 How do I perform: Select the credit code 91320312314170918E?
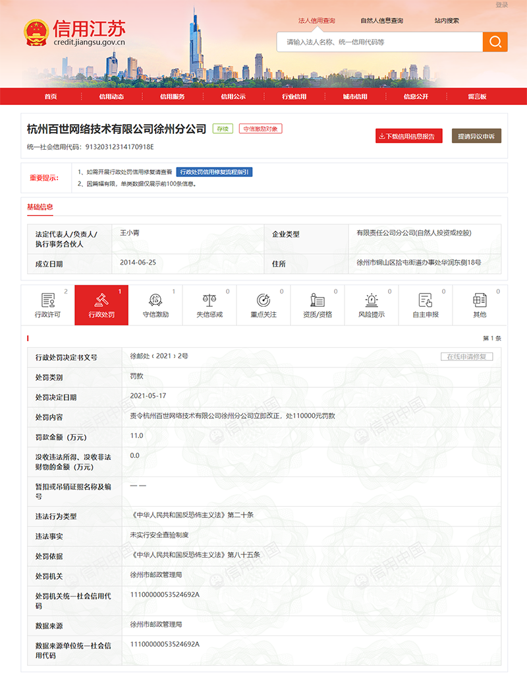coord(119,146)
